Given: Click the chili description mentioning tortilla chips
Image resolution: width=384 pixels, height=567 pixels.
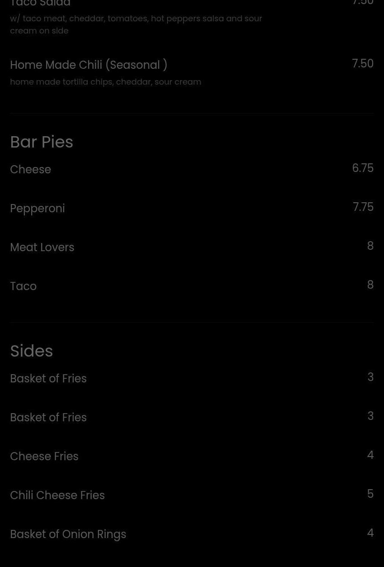Looking at the screenshot, I should 105,82.
